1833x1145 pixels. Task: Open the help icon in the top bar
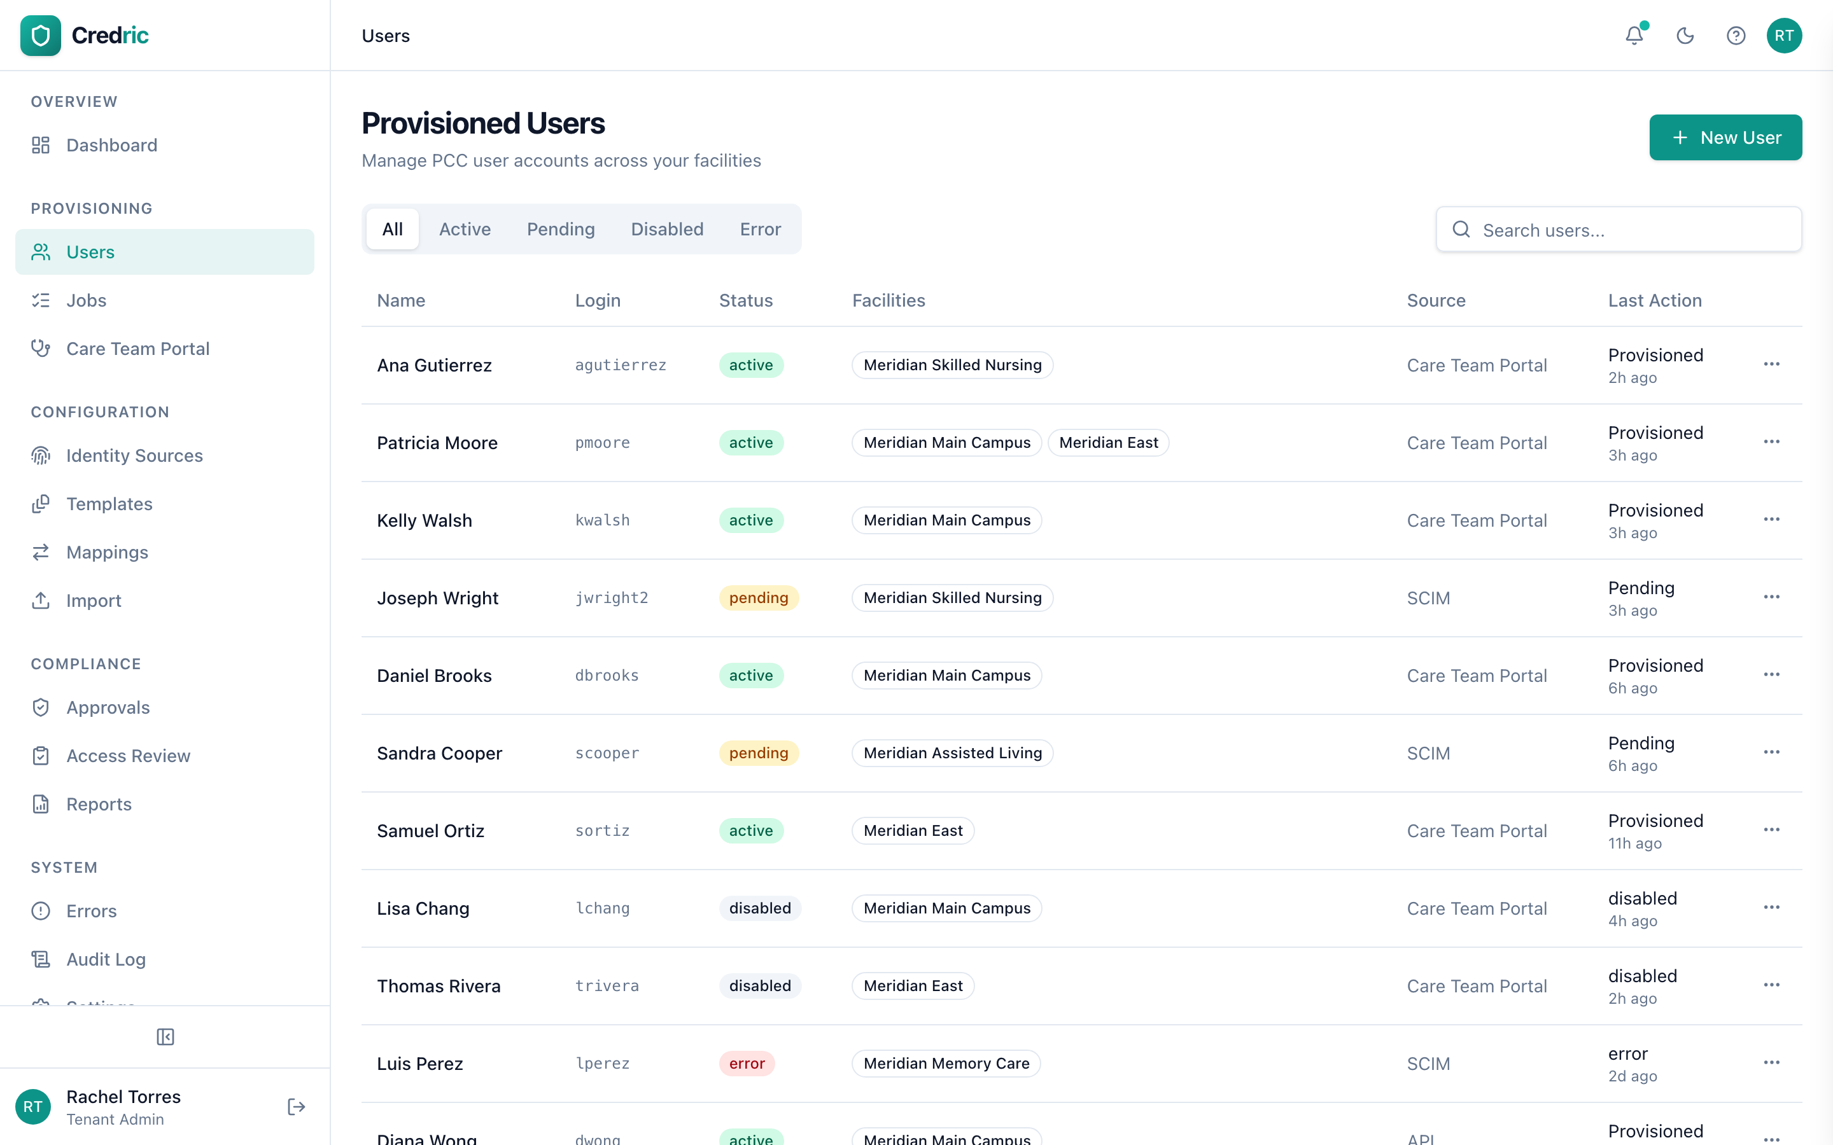coord(1735,36)
